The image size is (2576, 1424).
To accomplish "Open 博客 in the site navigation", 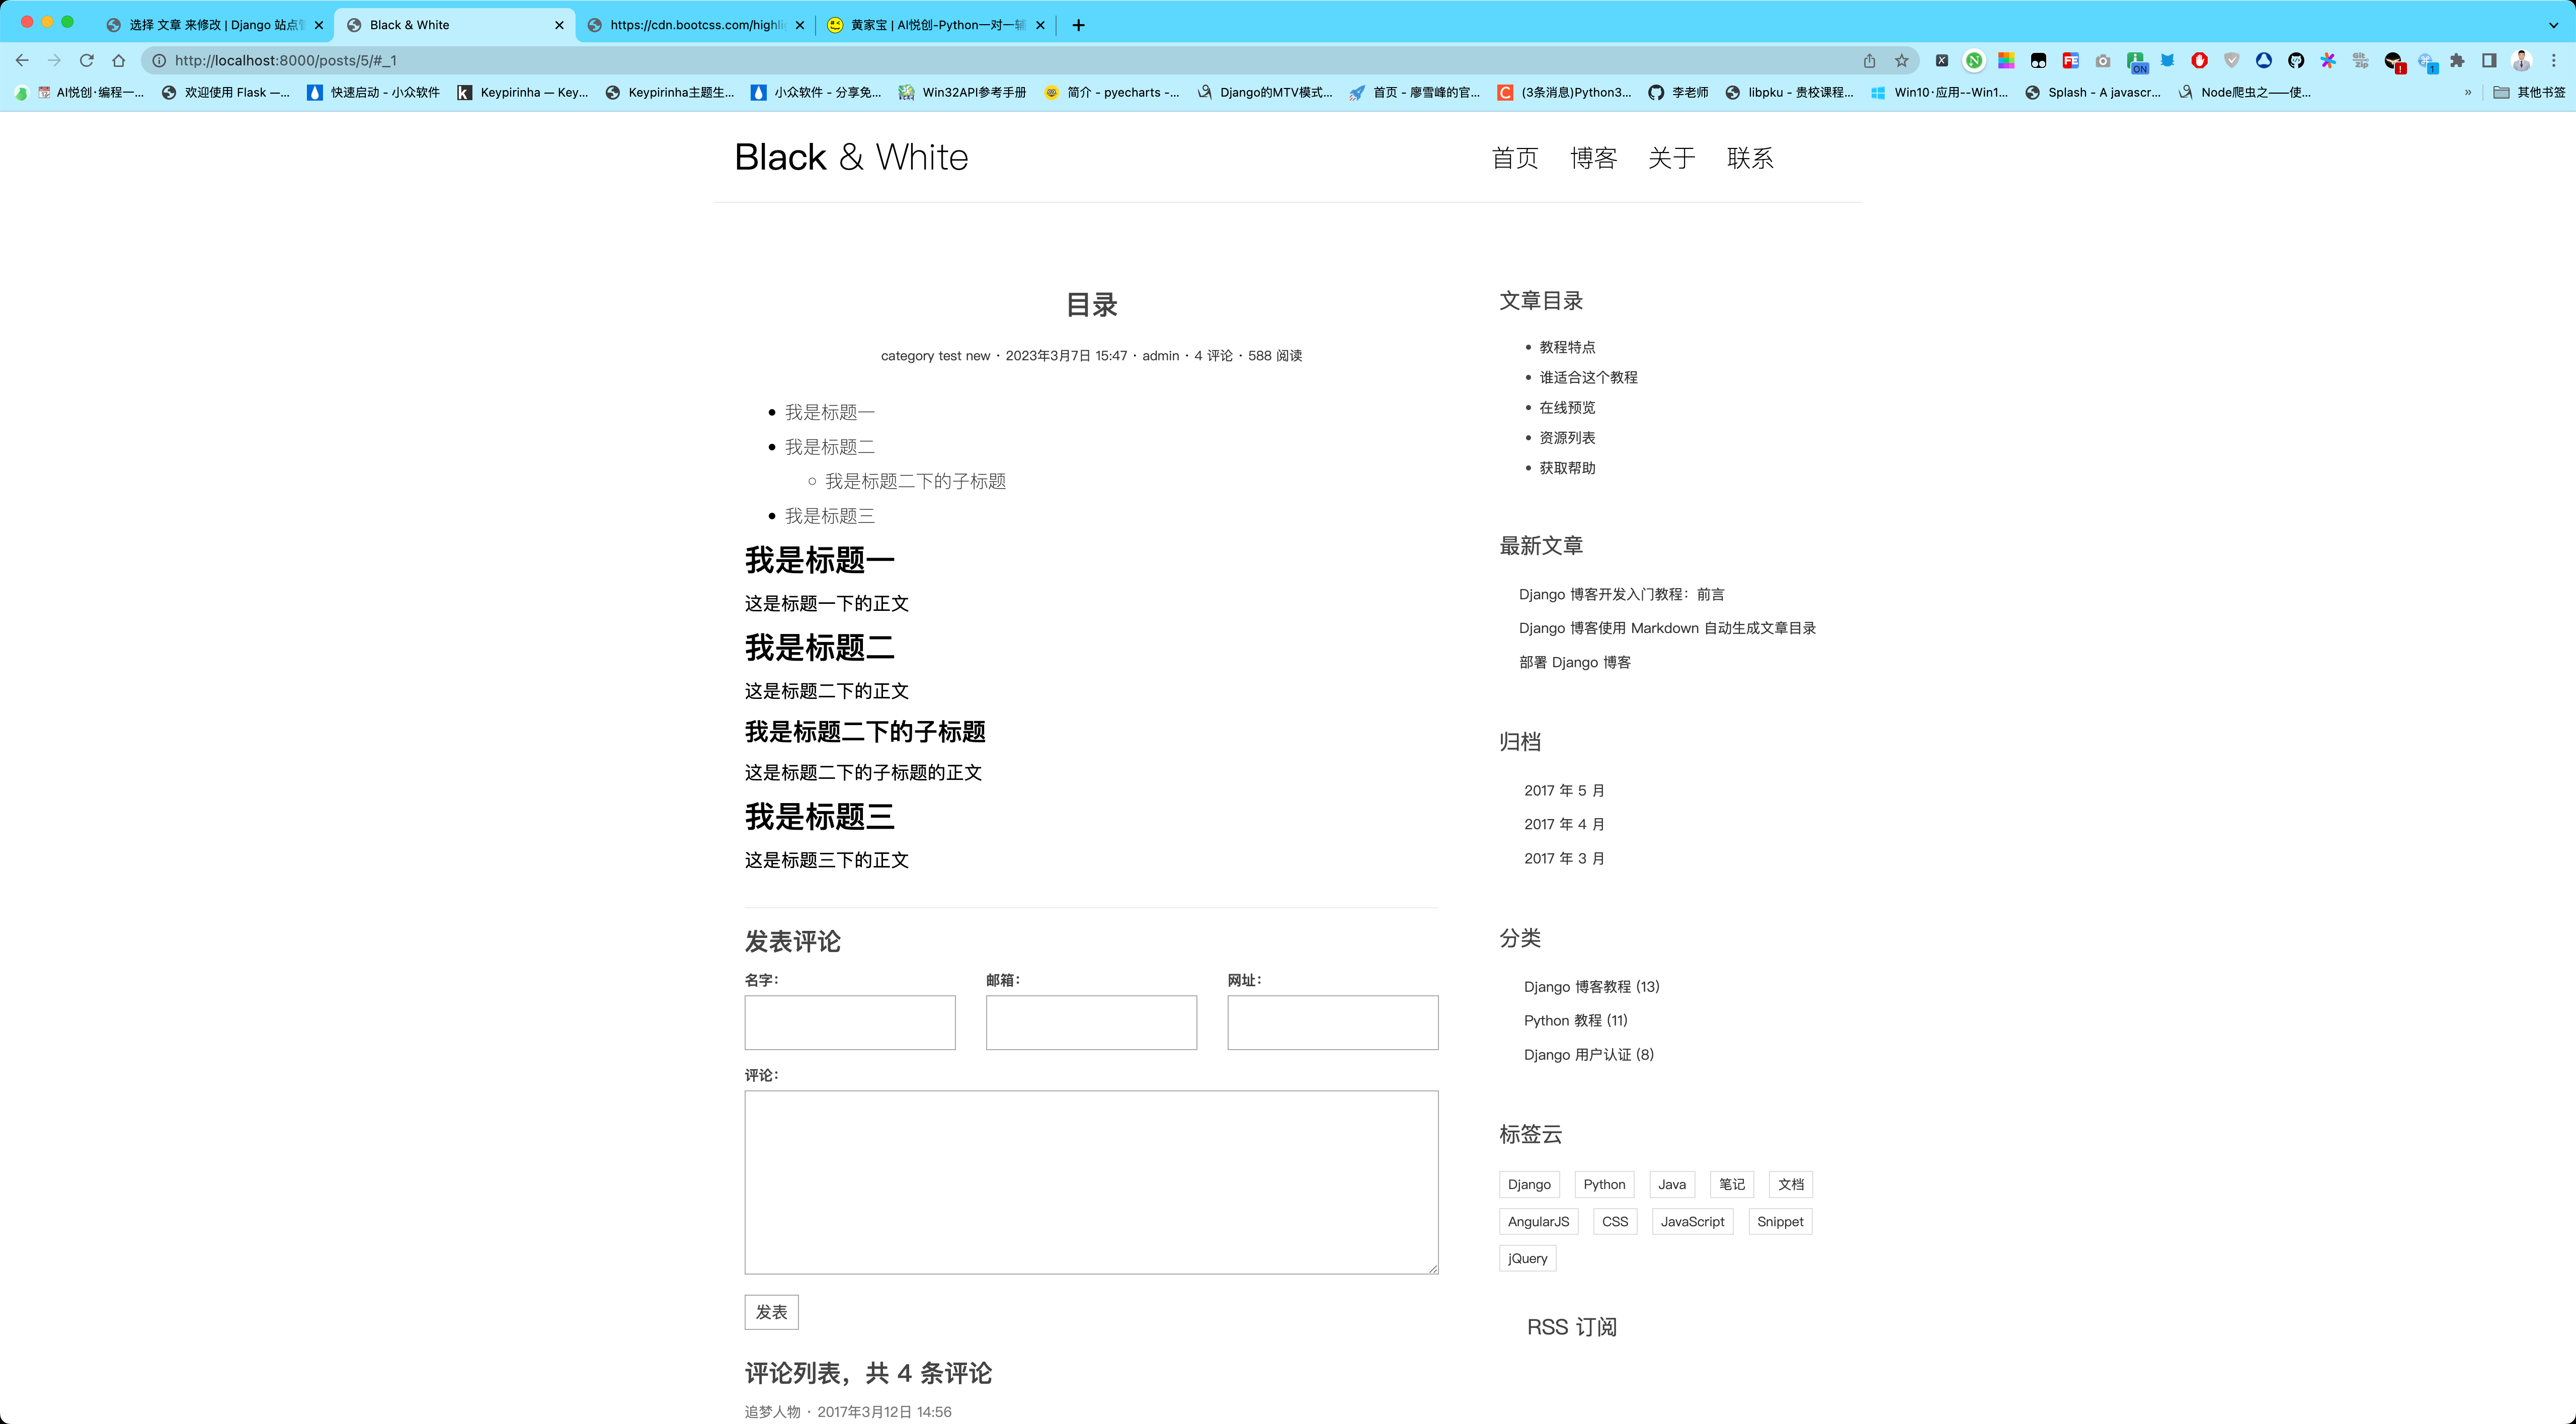I will pyautogui.click(x=1593, y=158).
